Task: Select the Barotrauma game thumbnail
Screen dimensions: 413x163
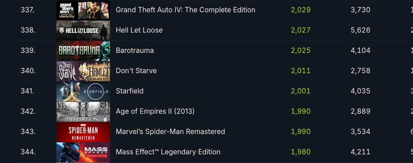Action: click(83, 51)
